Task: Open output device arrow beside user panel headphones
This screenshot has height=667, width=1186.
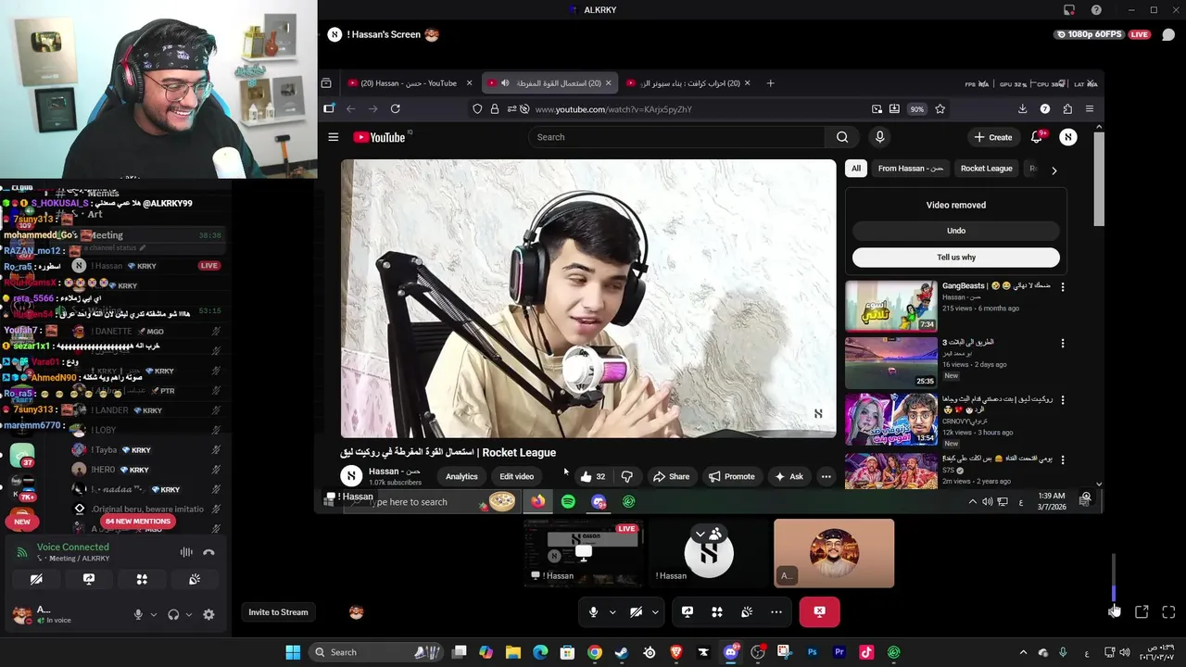Action: click(x=189, y=614)
